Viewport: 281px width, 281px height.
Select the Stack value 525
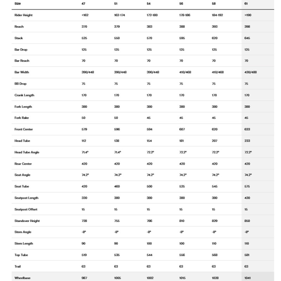(x=84, y=38)
